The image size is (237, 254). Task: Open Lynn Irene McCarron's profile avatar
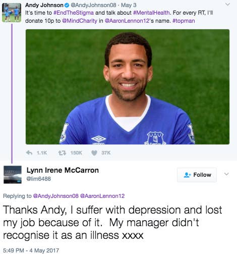click(13, 175)
